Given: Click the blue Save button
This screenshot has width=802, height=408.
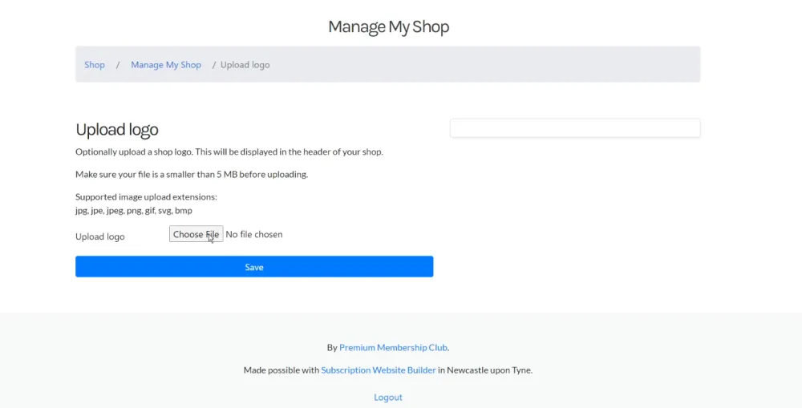Looking at the screenshot, I should (x=254, y=267).
